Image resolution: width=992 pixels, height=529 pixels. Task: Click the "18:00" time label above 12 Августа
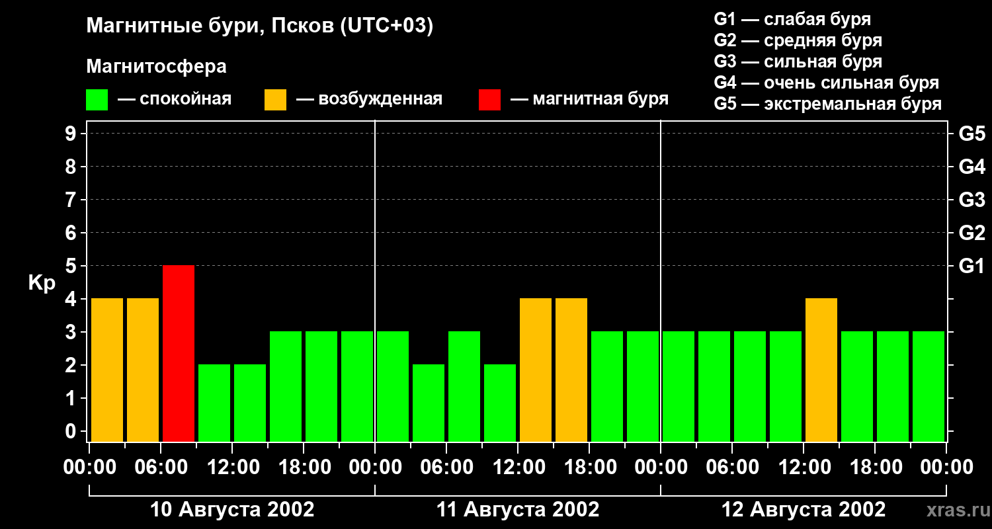click(875, 468)
